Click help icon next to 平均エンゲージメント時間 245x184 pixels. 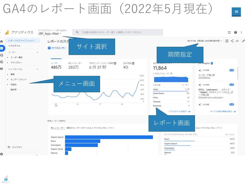click(115, 63)
